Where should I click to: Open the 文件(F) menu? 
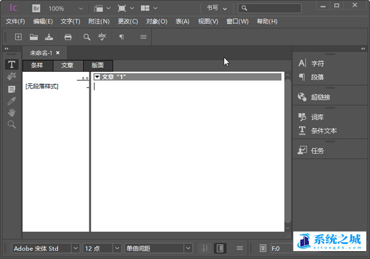(x=15, y=22)
